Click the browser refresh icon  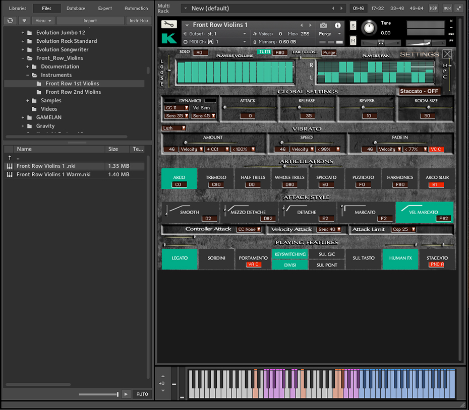point(10,21)
